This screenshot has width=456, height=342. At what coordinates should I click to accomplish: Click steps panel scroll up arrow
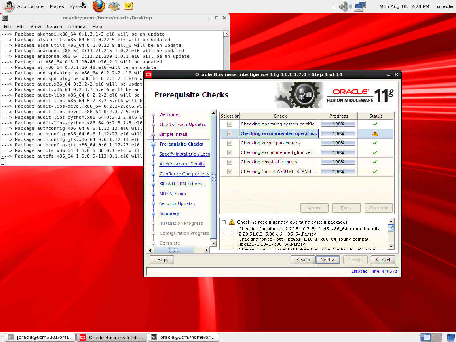(213, 112)
